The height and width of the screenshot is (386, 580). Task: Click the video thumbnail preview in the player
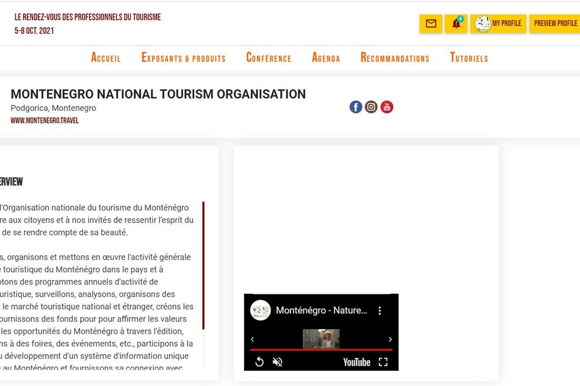(x=321, y=338)
